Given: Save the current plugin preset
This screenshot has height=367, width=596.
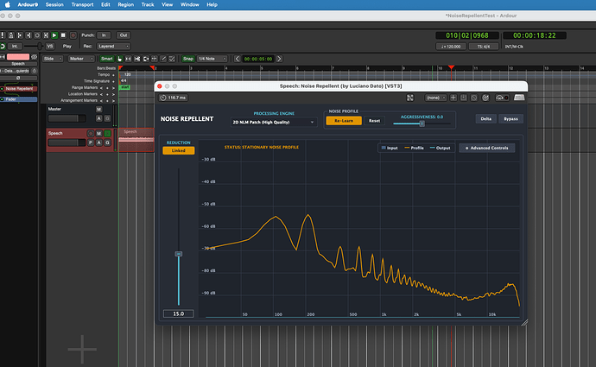Looking at the screenshot, I should pos(464,98).
